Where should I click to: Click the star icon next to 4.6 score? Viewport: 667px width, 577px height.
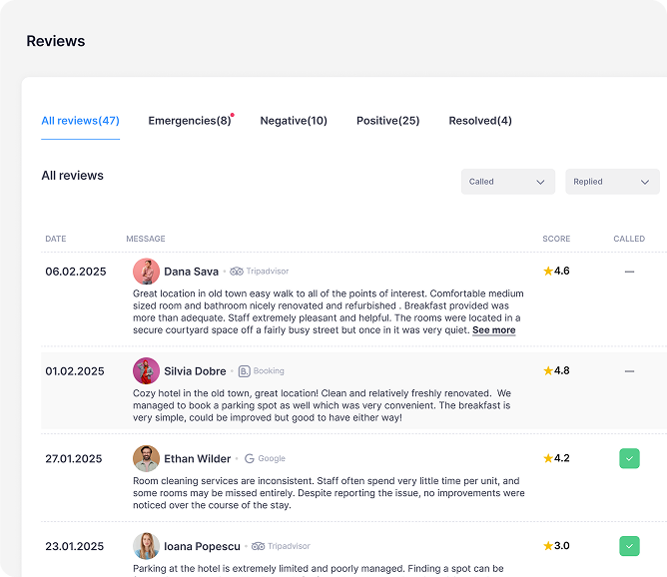coord(548,271)
